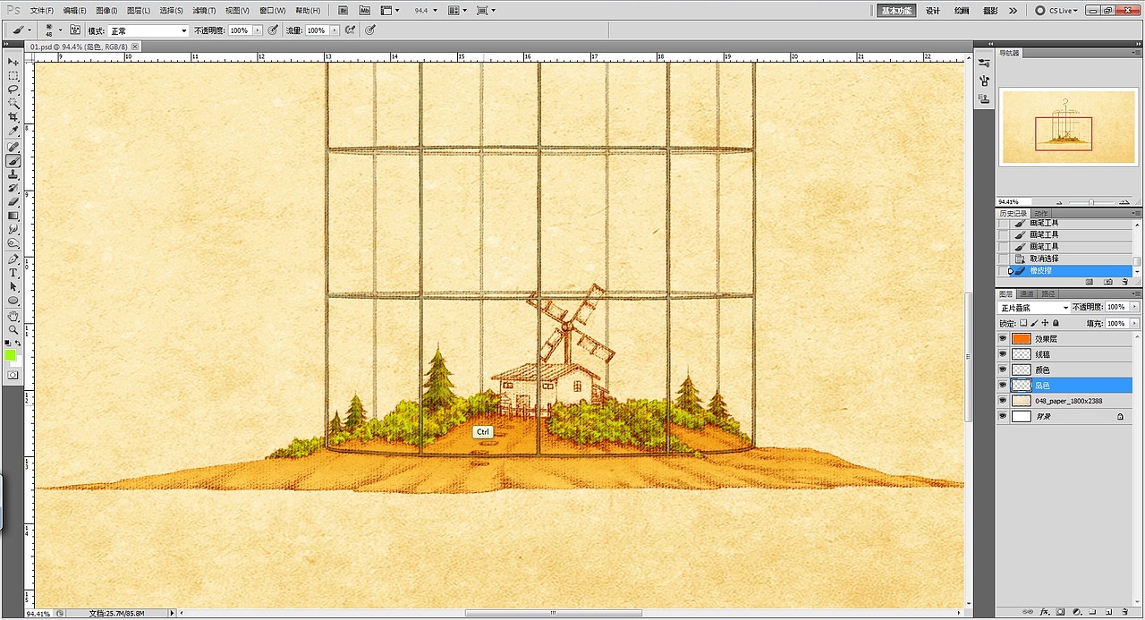Launch Adobe Bridge from application bar

[344, 11]
